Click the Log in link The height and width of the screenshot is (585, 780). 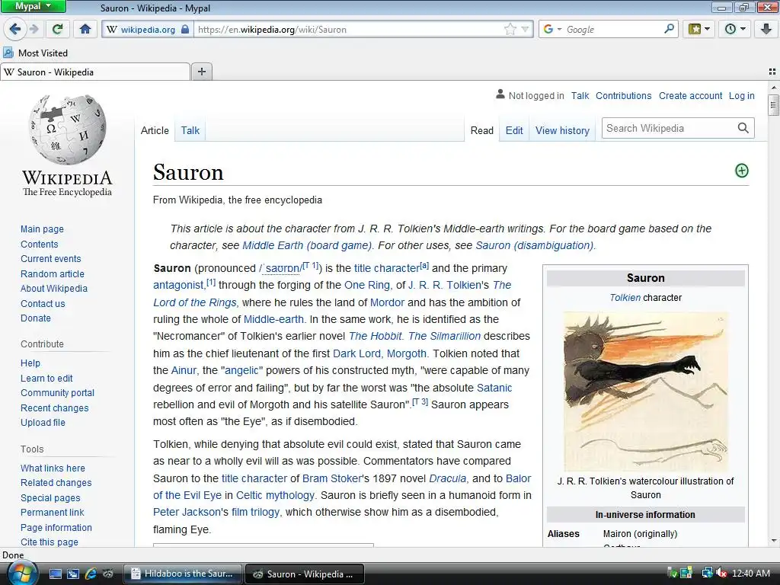click(741, 95)
